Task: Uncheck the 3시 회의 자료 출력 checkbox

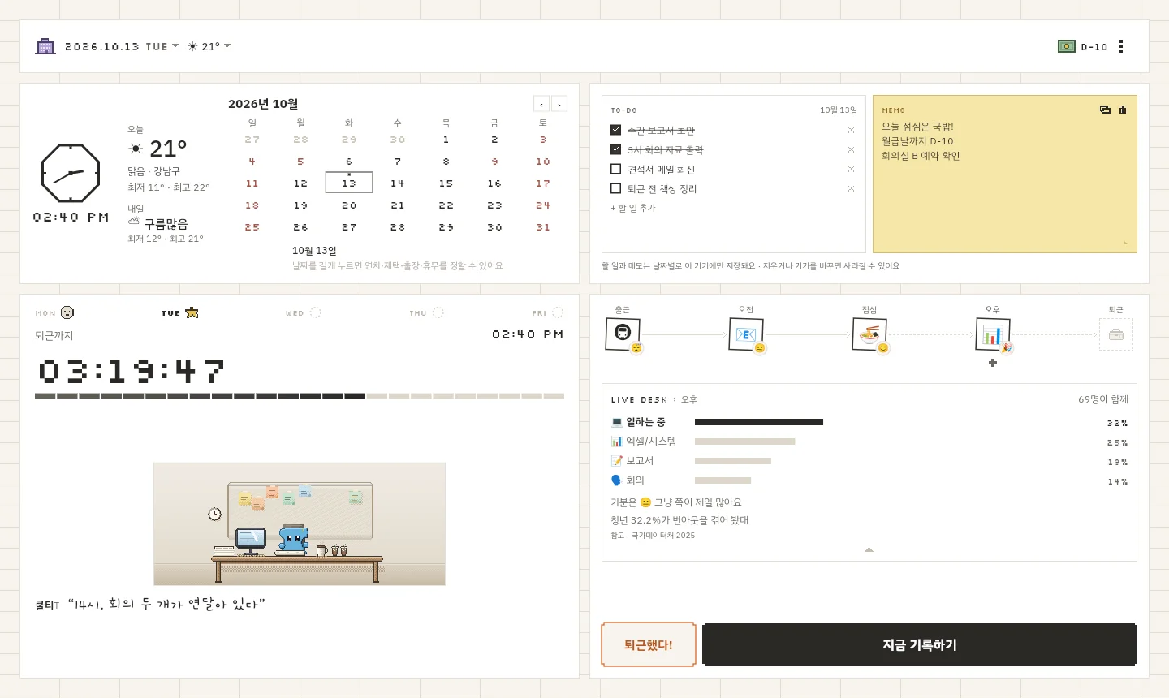Action: (615, 149)
